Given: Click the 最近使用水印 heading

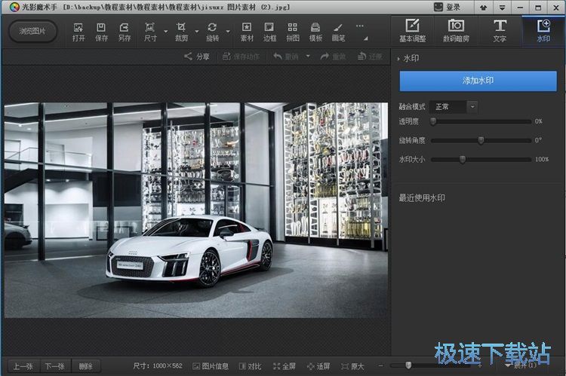Looking at the screenshot, I should click(x=422, y=197).
